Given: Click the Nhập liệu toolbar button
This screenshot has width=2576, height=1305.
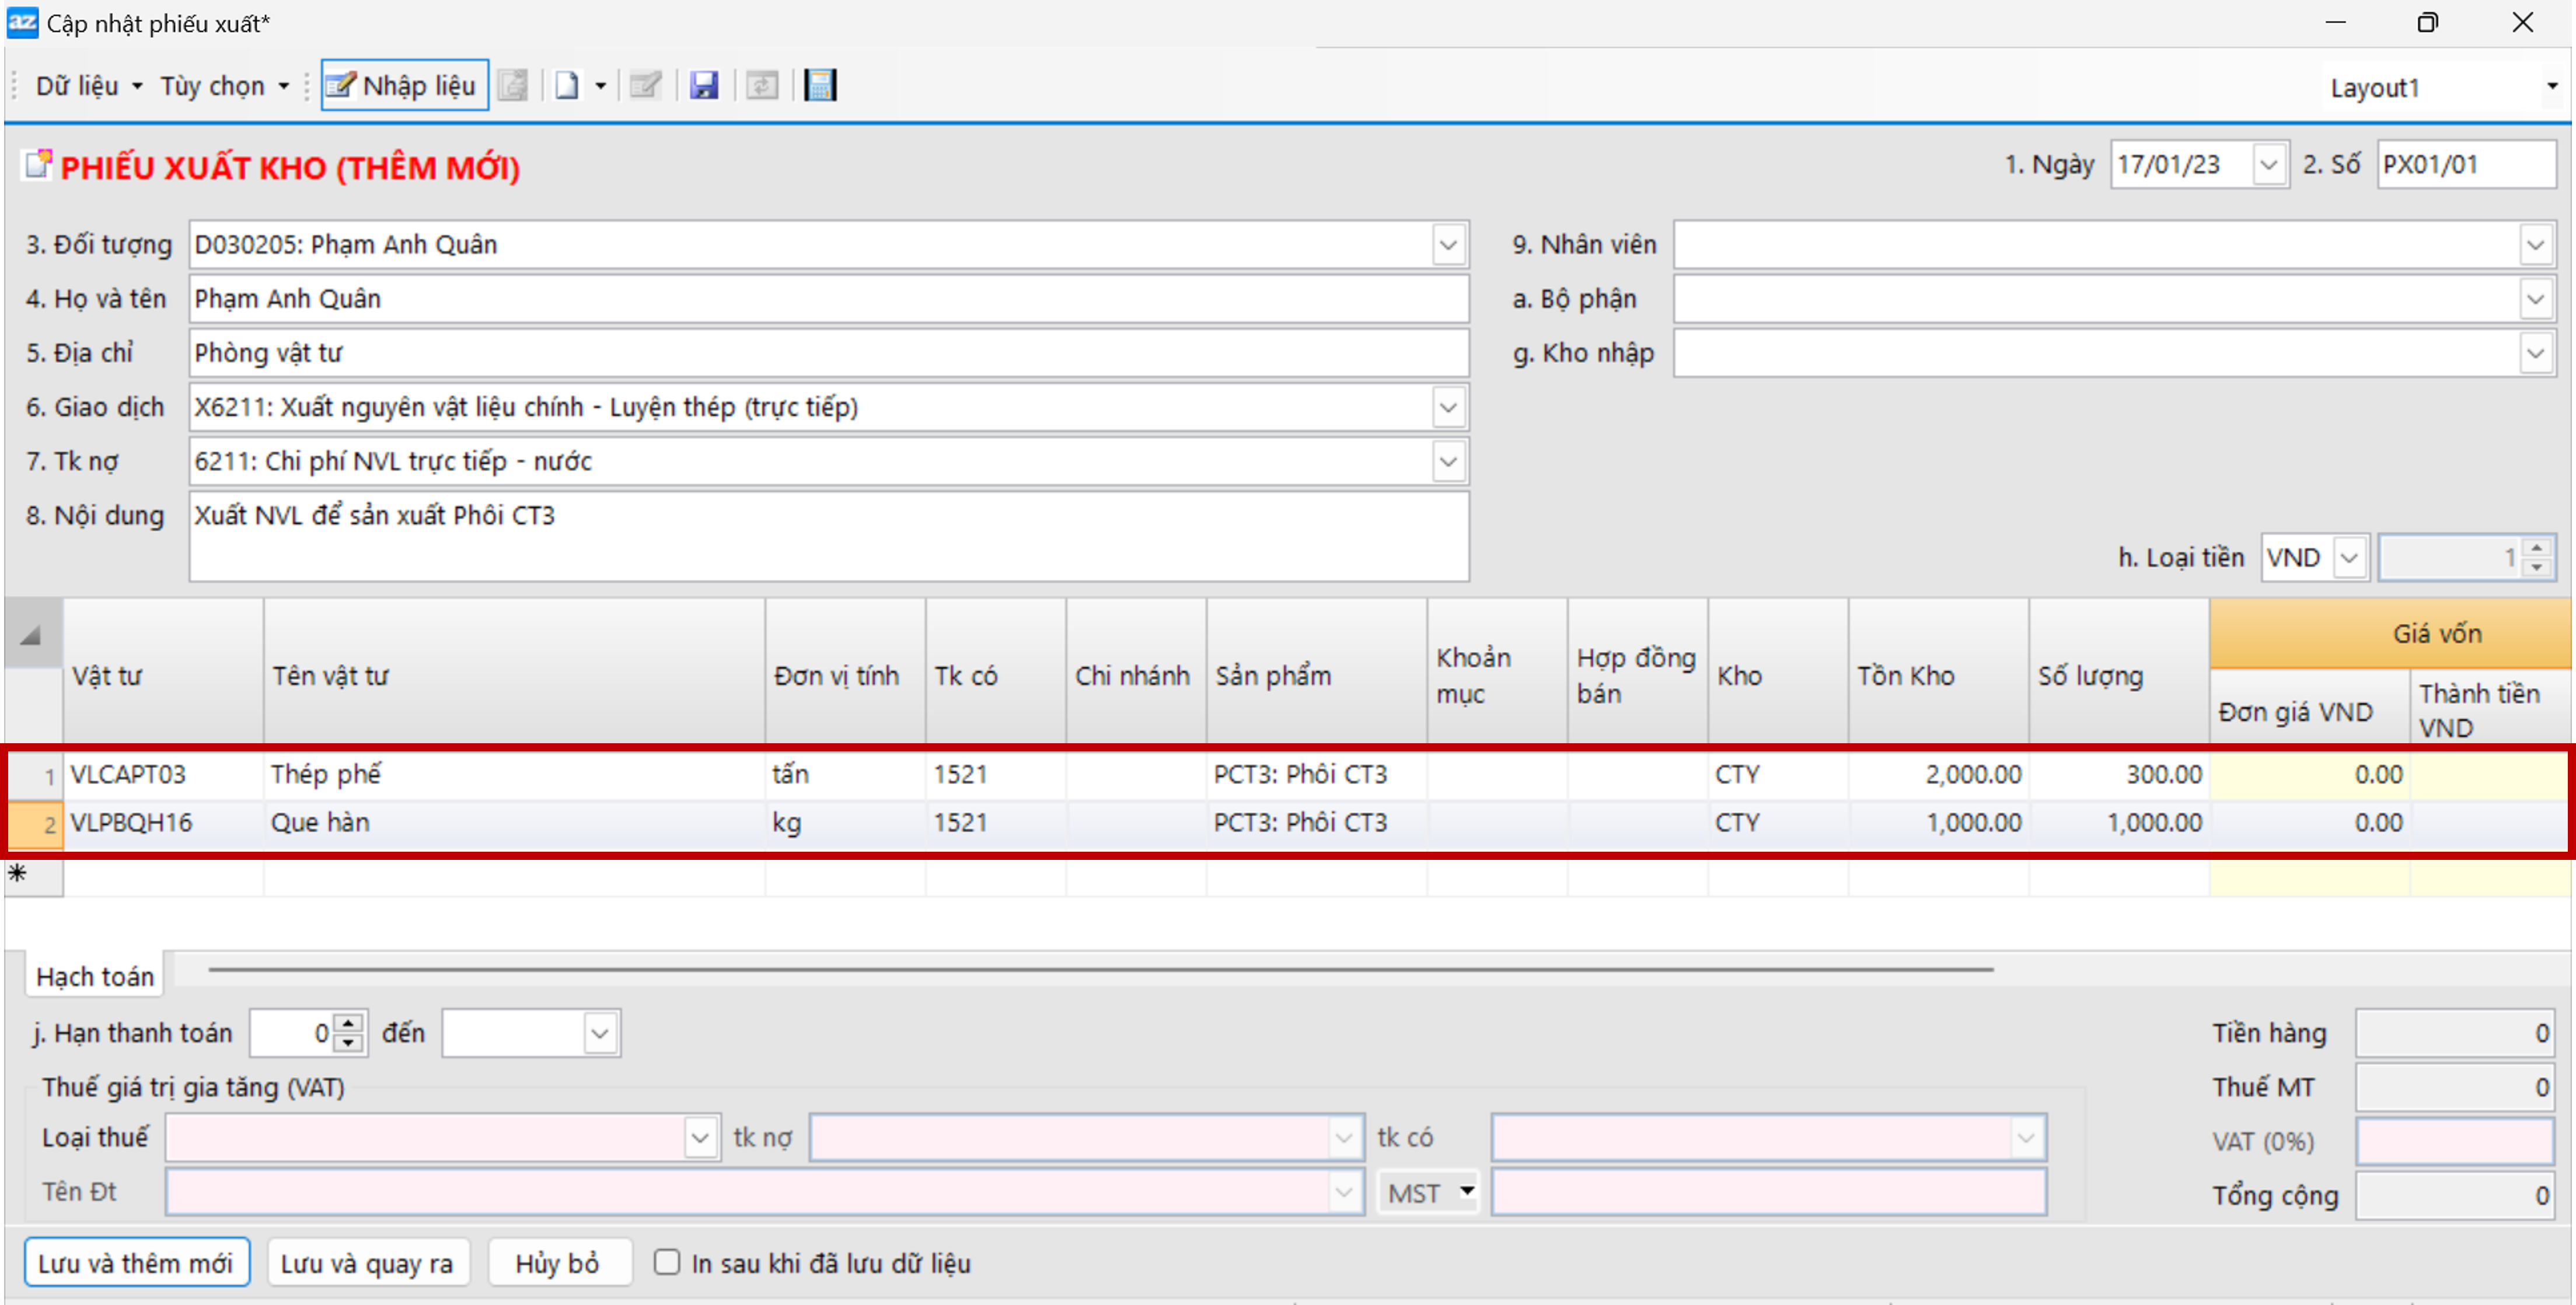Looking at the screenshot, I should (x=404, y=86).
